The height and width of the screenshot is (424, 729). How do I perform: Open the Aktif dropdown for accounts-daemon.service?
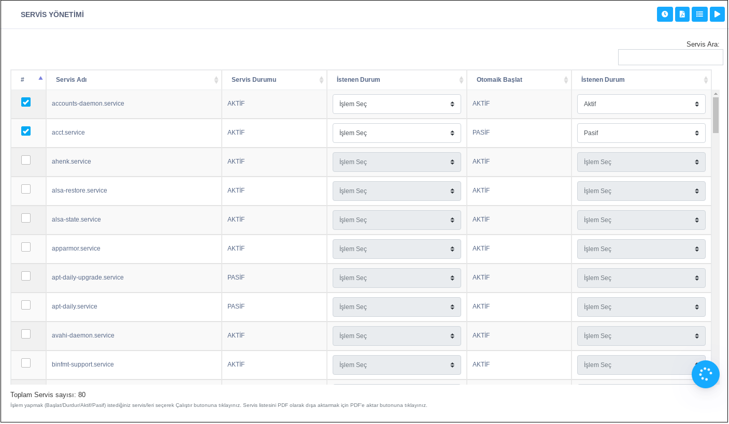(641, 104)
